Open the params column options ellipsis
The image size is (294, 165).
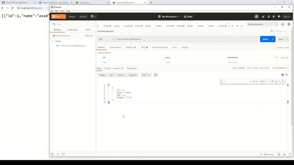277,57
